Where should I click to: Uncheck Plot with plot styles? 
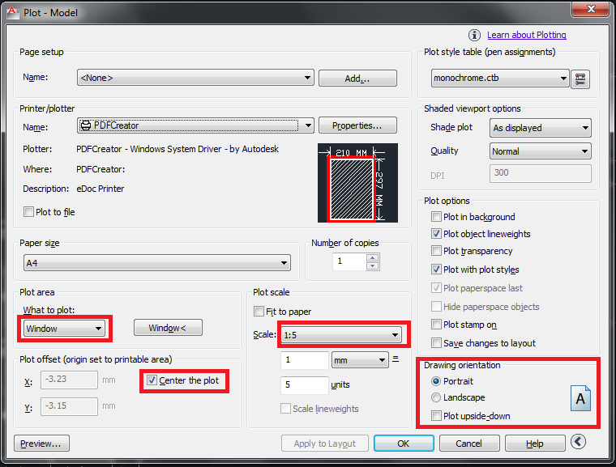[436, 270]
